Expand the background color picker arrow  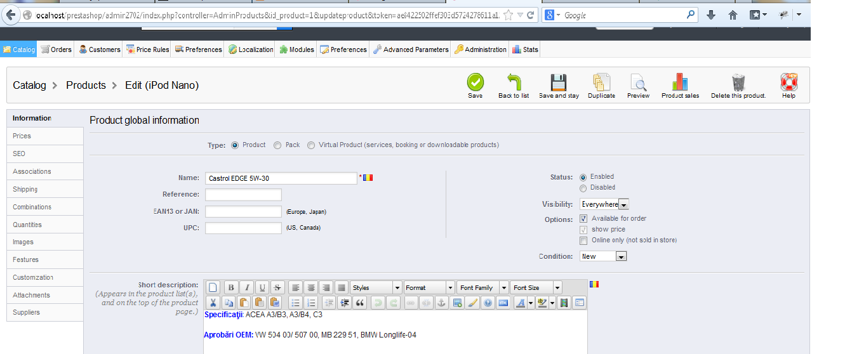pyautogui.click(x=552, y=303)
